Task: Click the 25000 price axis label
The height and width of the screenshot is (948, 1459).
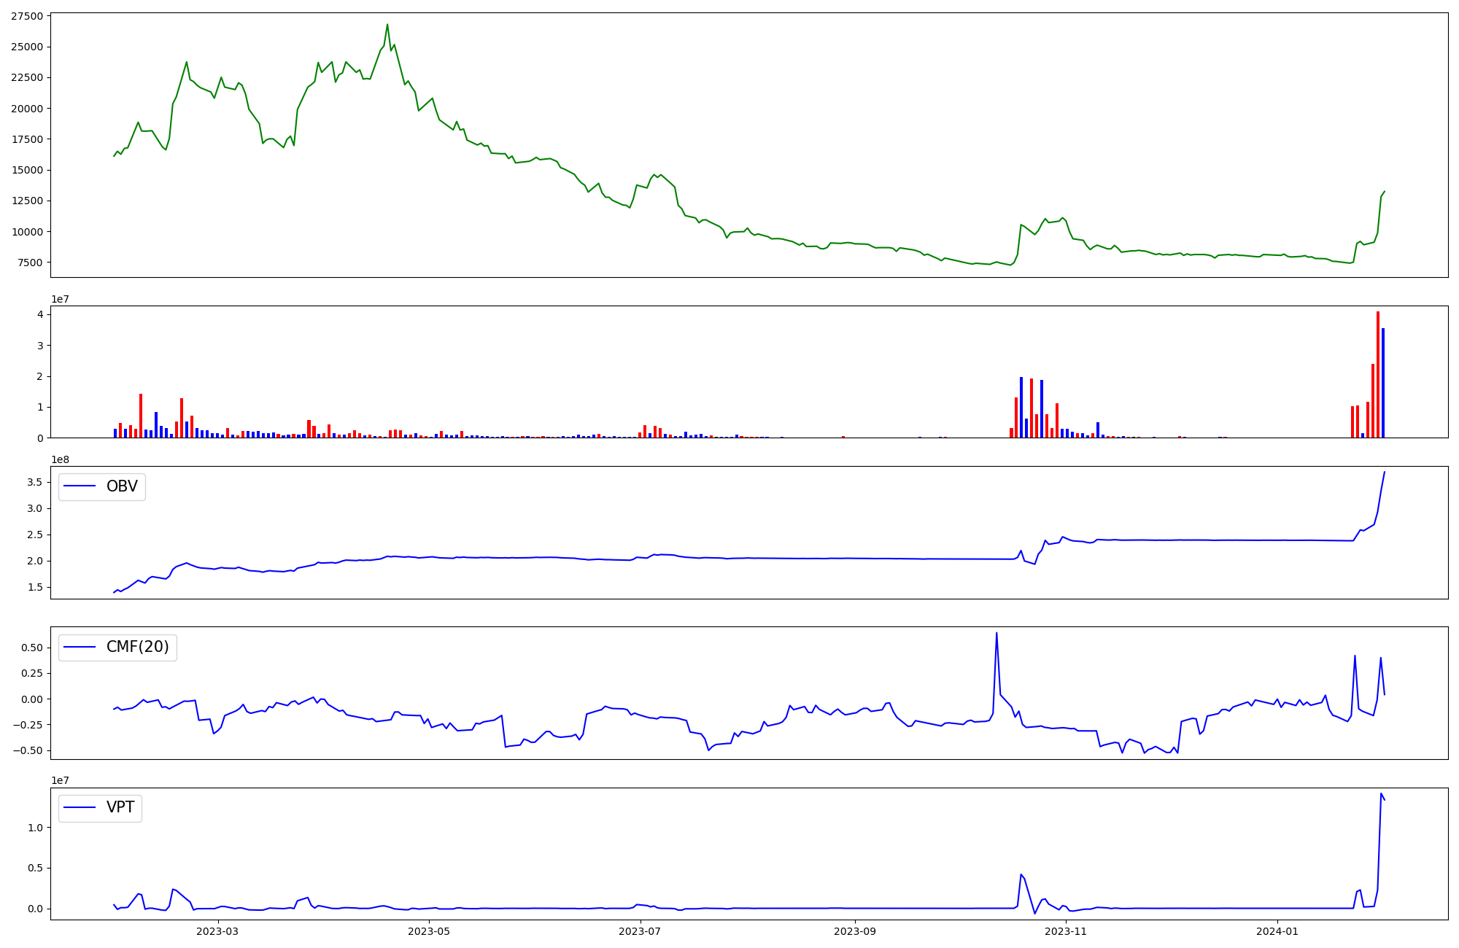Action: (x=26, y=47)
